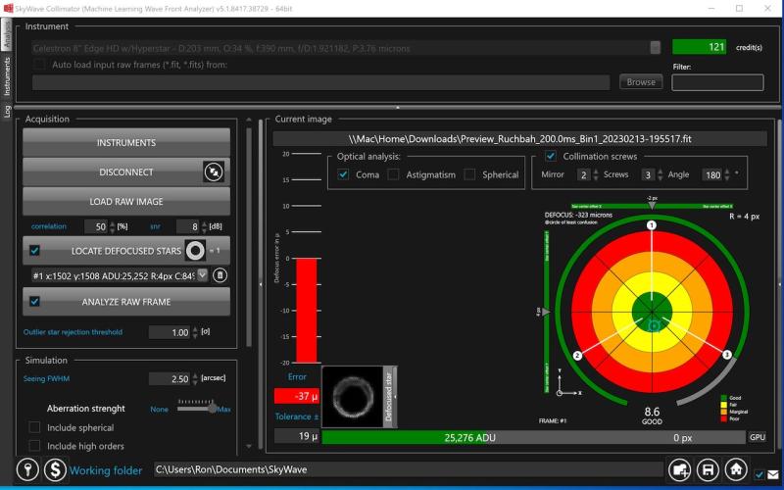
Task: Toggle the LOCATE DEFOCUSED STARS checkbox
Action: click(34, 250)
